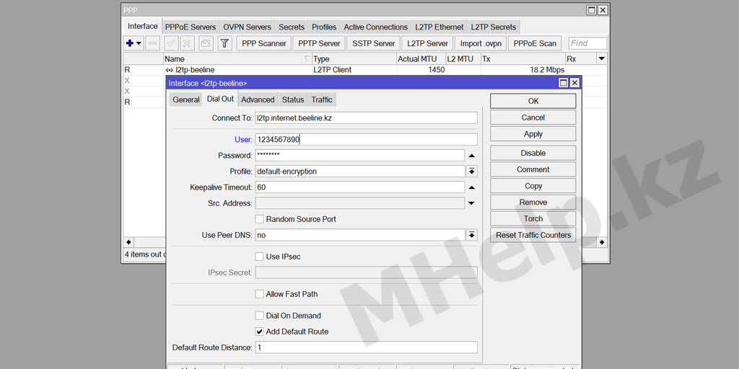
Task: Click Reset Traffic Counters button
Action: coord(533,235)
